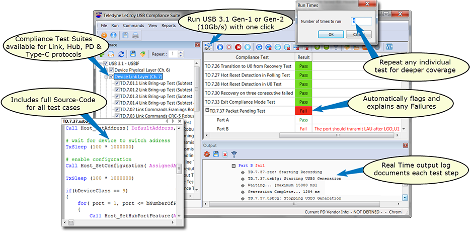Uncheck the TD.7.01.2 Link Bring-up Test checkbox
This screenshot has height=237, width=473.
coord(117,90)
